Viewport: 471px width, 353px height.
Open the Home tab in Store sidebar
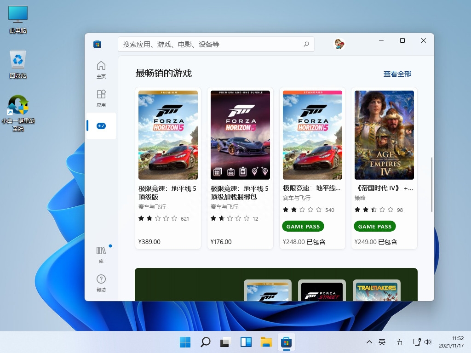[x=101, y=69]
